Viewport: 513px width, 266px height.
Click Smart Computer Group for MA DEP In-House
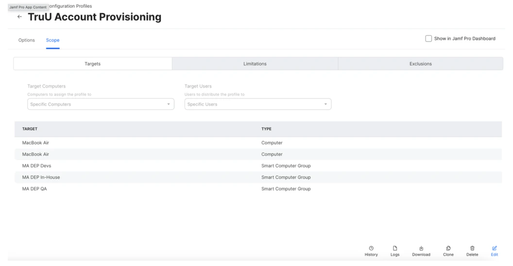(x=286, y=177)
